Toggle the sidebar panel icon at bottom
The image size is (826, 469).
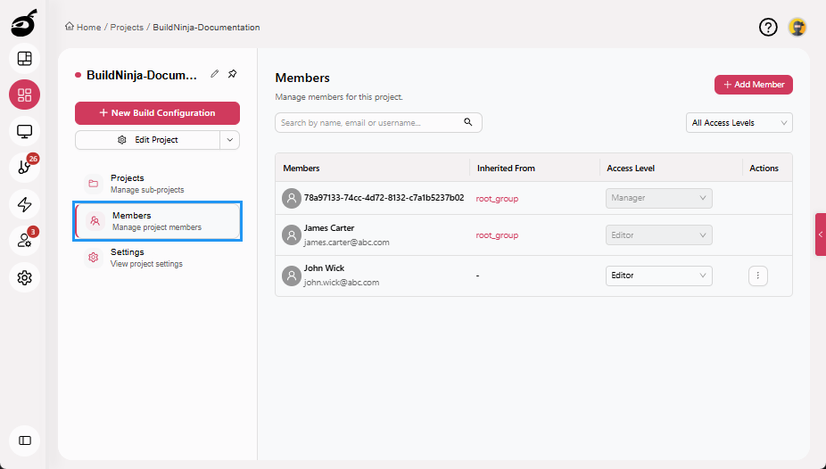point(25,440)
